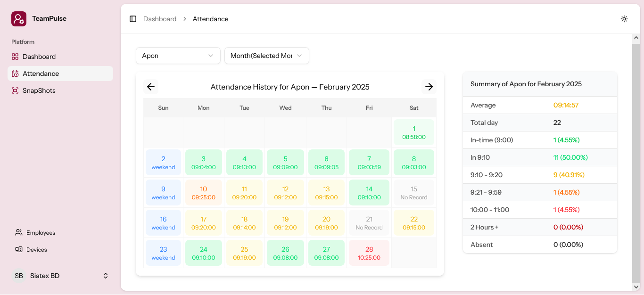
Task: Click the Employees people icon
Action: coord(19,233)
